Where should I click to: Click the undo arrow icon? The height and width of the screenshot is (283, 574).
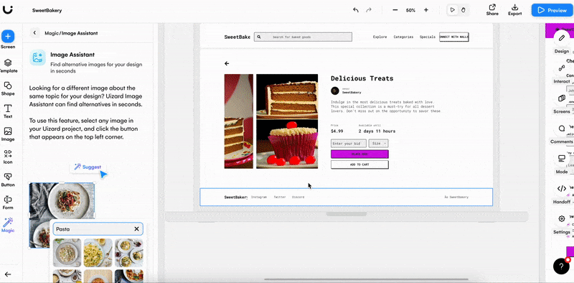tap(356, 10)
